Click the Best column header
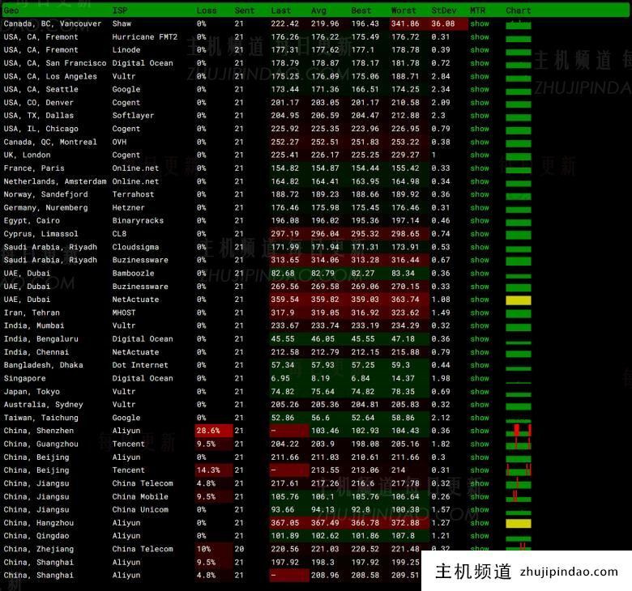 coord(361,11)
